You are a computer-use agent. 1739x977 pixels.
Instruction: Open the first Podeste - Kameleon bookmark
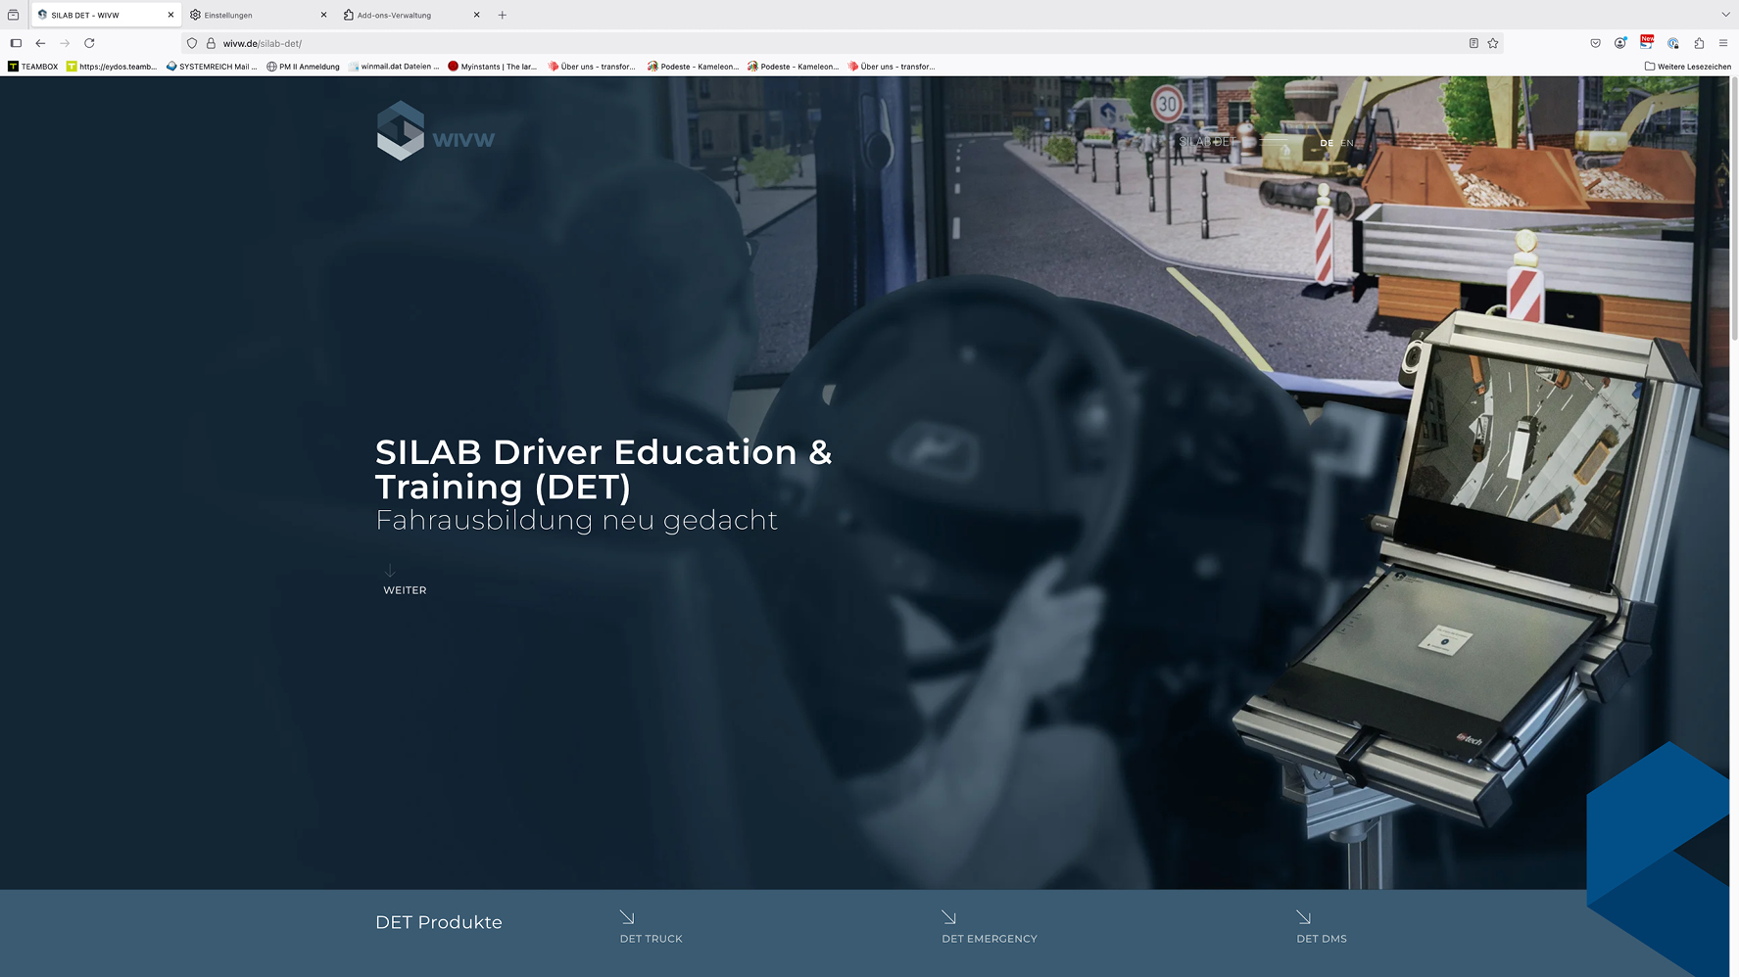click(x=693, y=67)
